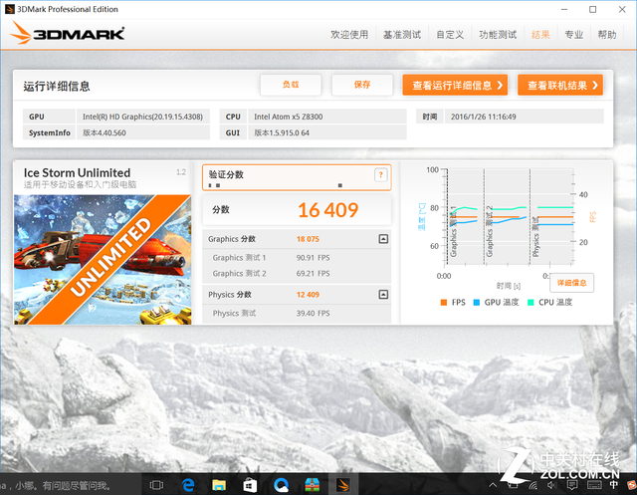
Task: Open Task View from the taskbar
Action: (x=156, y=485)
